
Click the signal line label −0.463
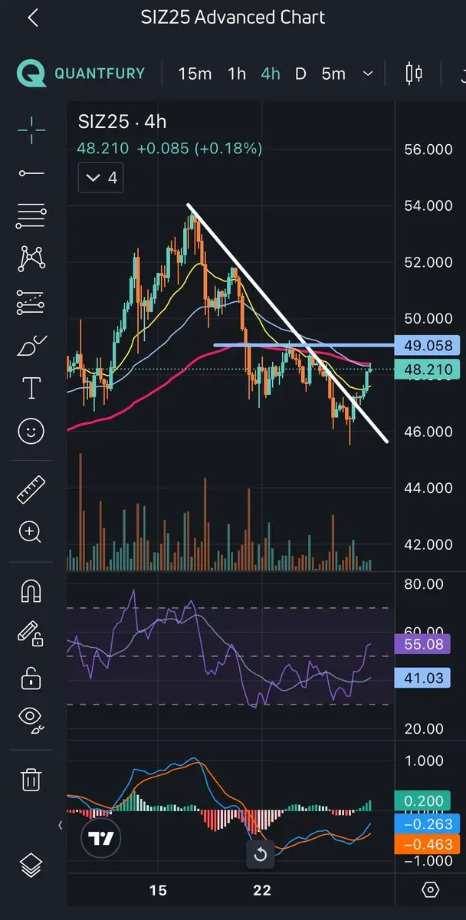427,843
